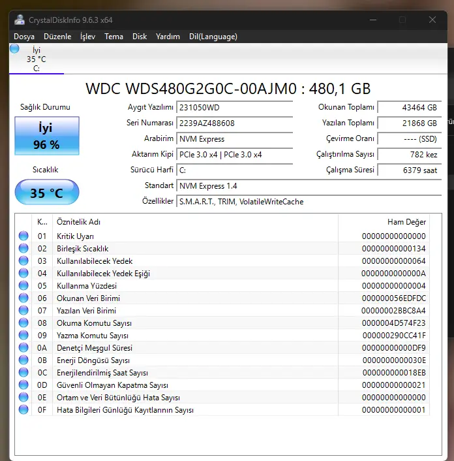Select the Güvenli Olmayan Kapatma Sayısı attribute name
The height and width of the screenshot is (461, 454).
[112, 385]
